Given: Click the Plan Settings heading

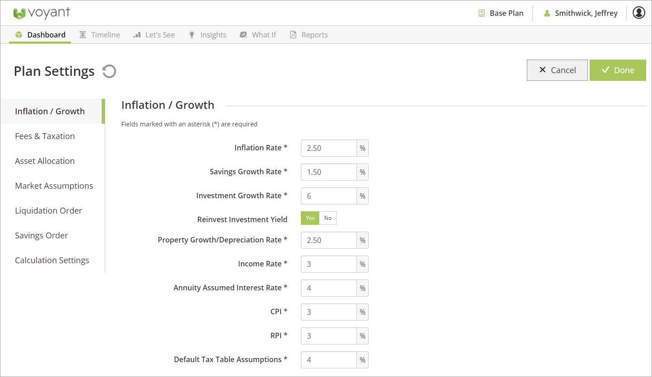Looking at the screenshot, I should tap(54, 71).
